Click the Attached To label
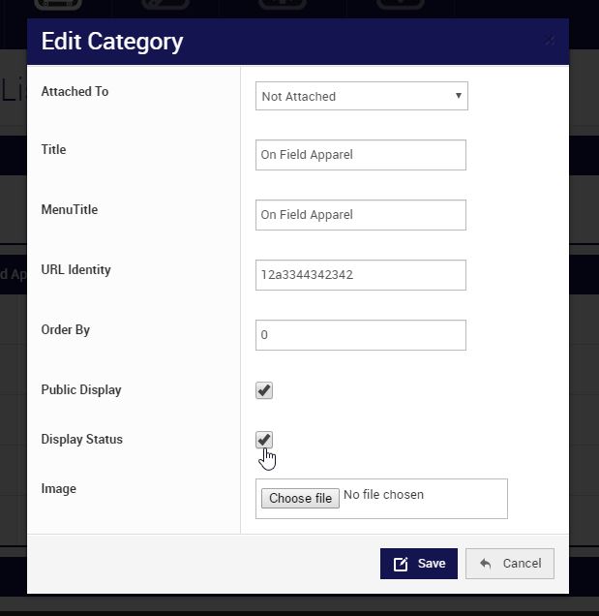 (x=75, y=92)
